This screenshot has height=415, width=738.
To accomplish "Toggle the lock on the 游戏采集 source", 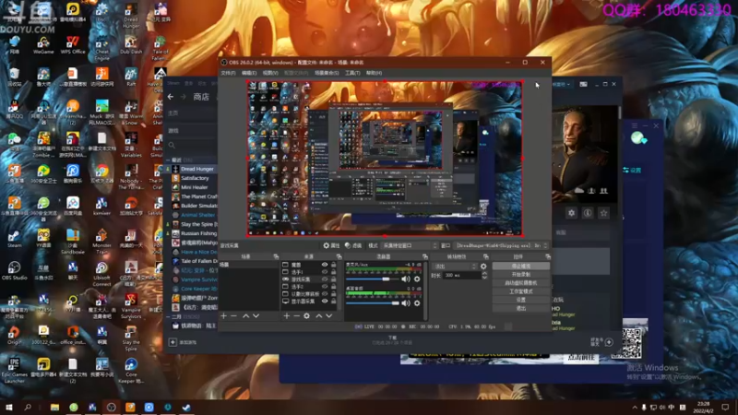I will (333, 279).
